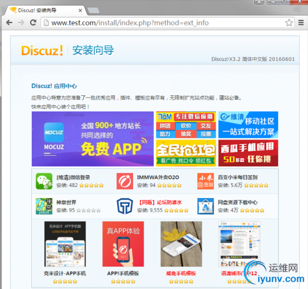The height and width of the screenshot is (289, 308).
Task: Open the 神泉世界 app link
Action: point(66,202)
